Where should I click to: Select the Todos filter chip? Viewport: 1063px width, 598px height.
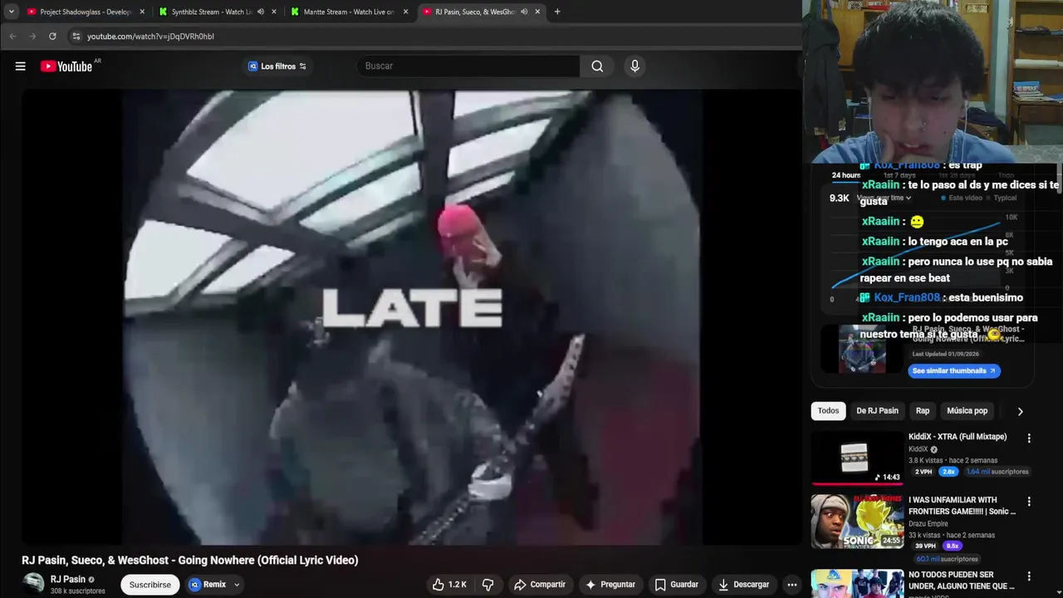[828, 410]
